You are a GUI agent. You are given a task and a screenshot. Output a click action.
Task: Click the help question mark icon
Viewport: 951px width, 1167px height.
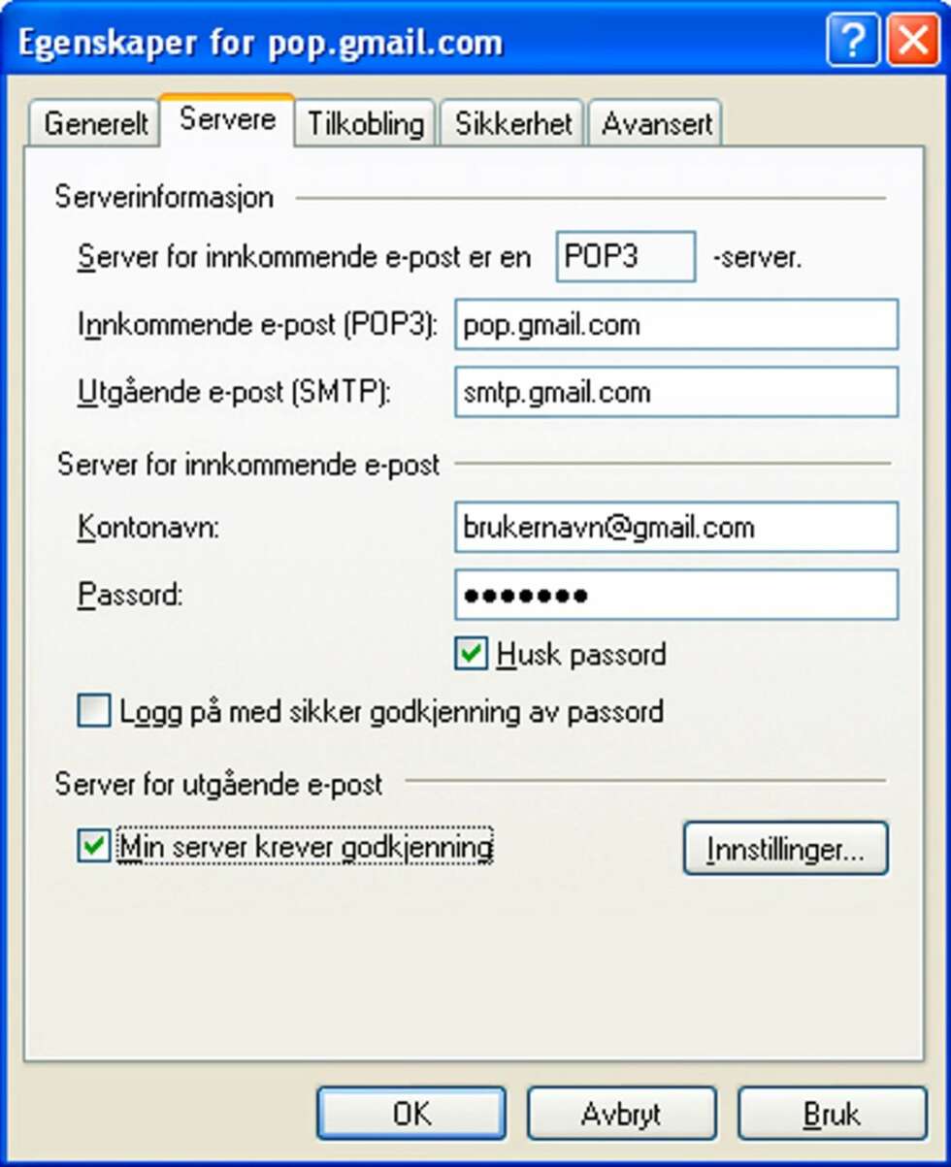853,41
